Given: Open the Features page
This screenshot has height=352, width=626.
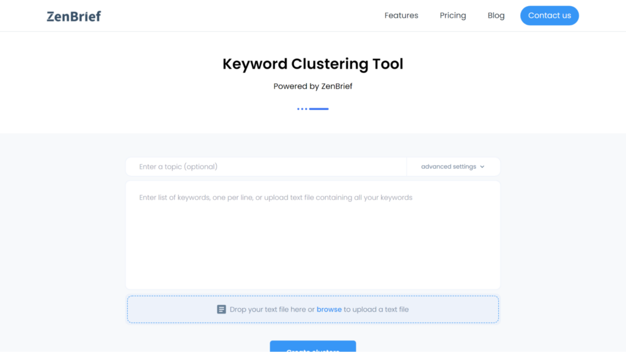Looking at the screenshot, I should [401, 15].
